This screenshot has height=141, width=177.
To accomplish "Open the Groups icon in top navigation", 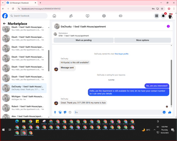I will (104, 16).
